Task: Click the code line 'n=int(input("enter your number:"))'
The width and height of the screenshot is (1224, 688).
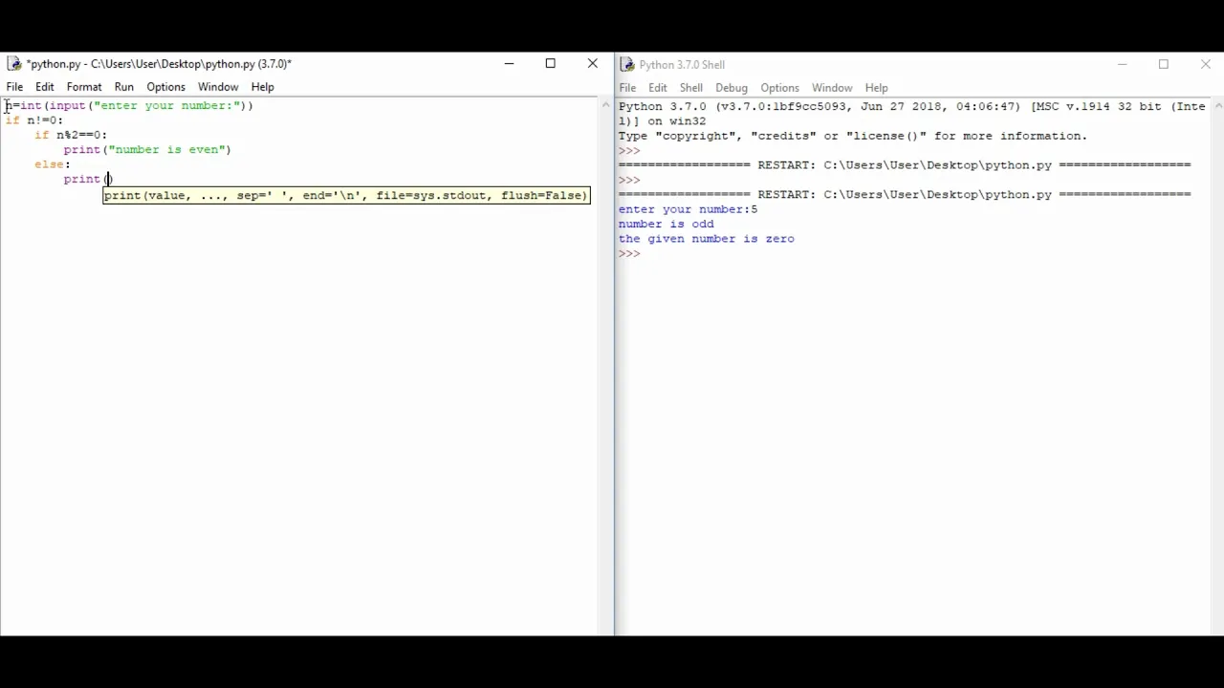Action: pos(130,105)
